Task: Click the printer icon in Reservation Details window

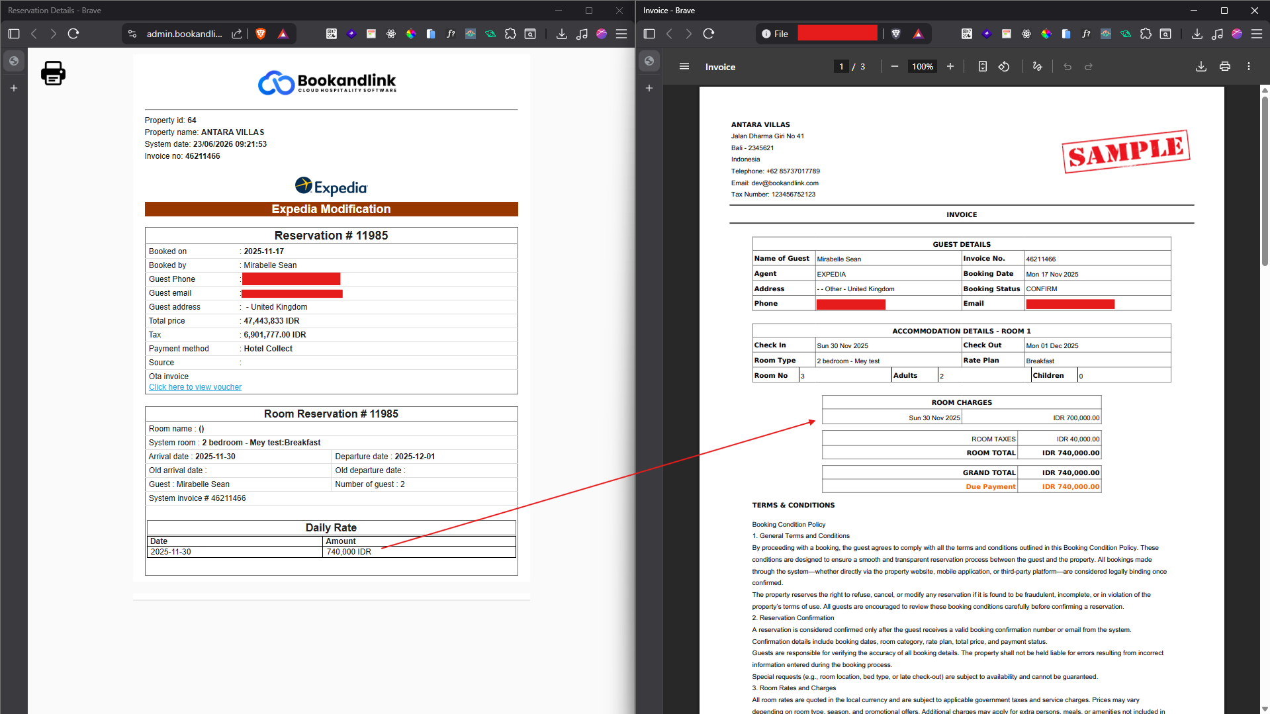Action: (53, 73)
